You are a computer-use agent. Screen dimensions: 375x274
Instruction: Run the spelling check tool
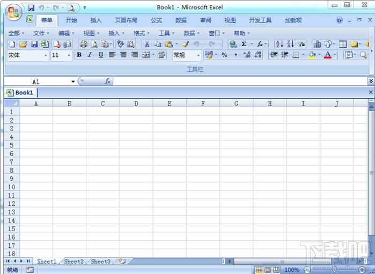click(120, 44)
